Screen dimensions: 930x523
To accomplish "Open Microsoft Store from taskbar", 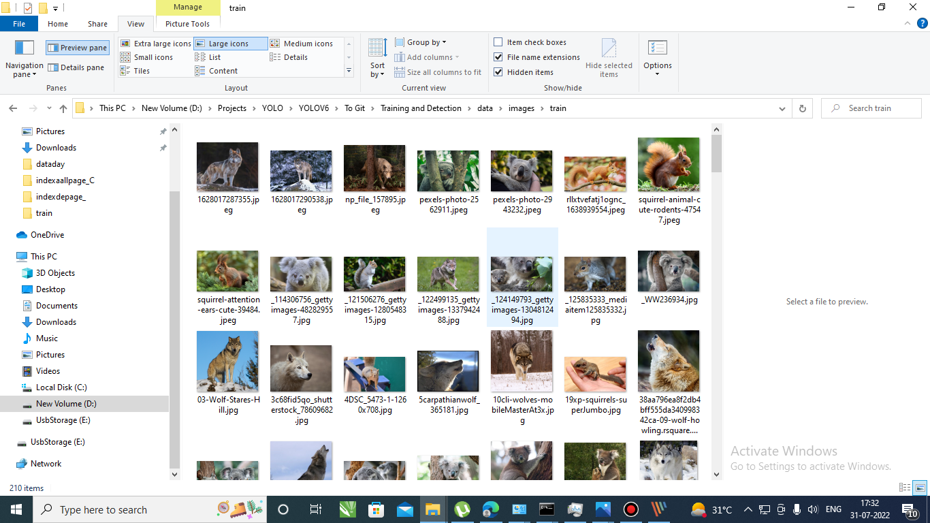I will tap(376, 509).
